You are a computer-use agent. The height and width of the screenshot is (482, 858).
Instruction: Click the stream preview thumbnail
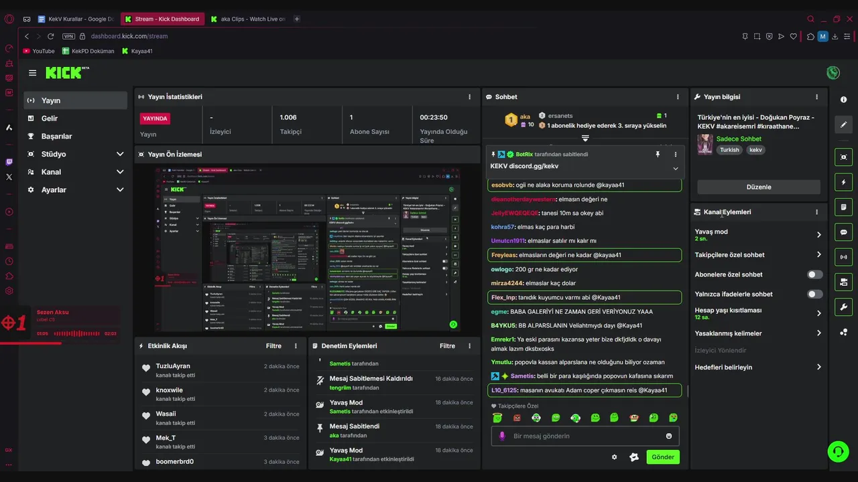(x=306, y=249)
